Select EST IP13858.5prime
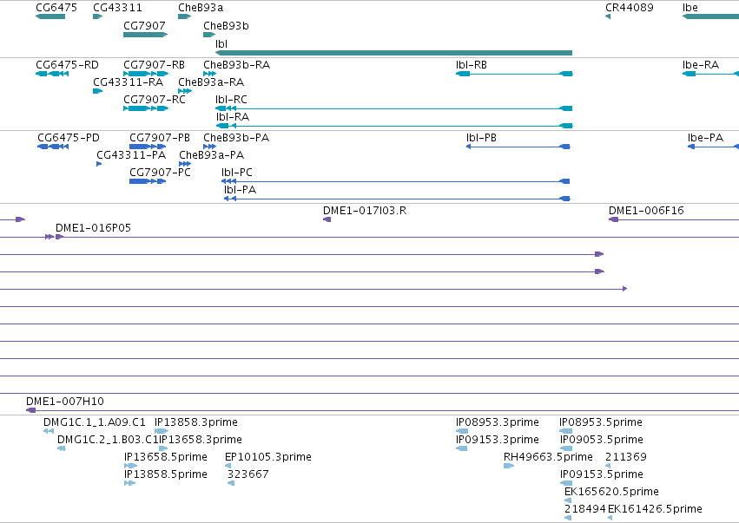 129,483
